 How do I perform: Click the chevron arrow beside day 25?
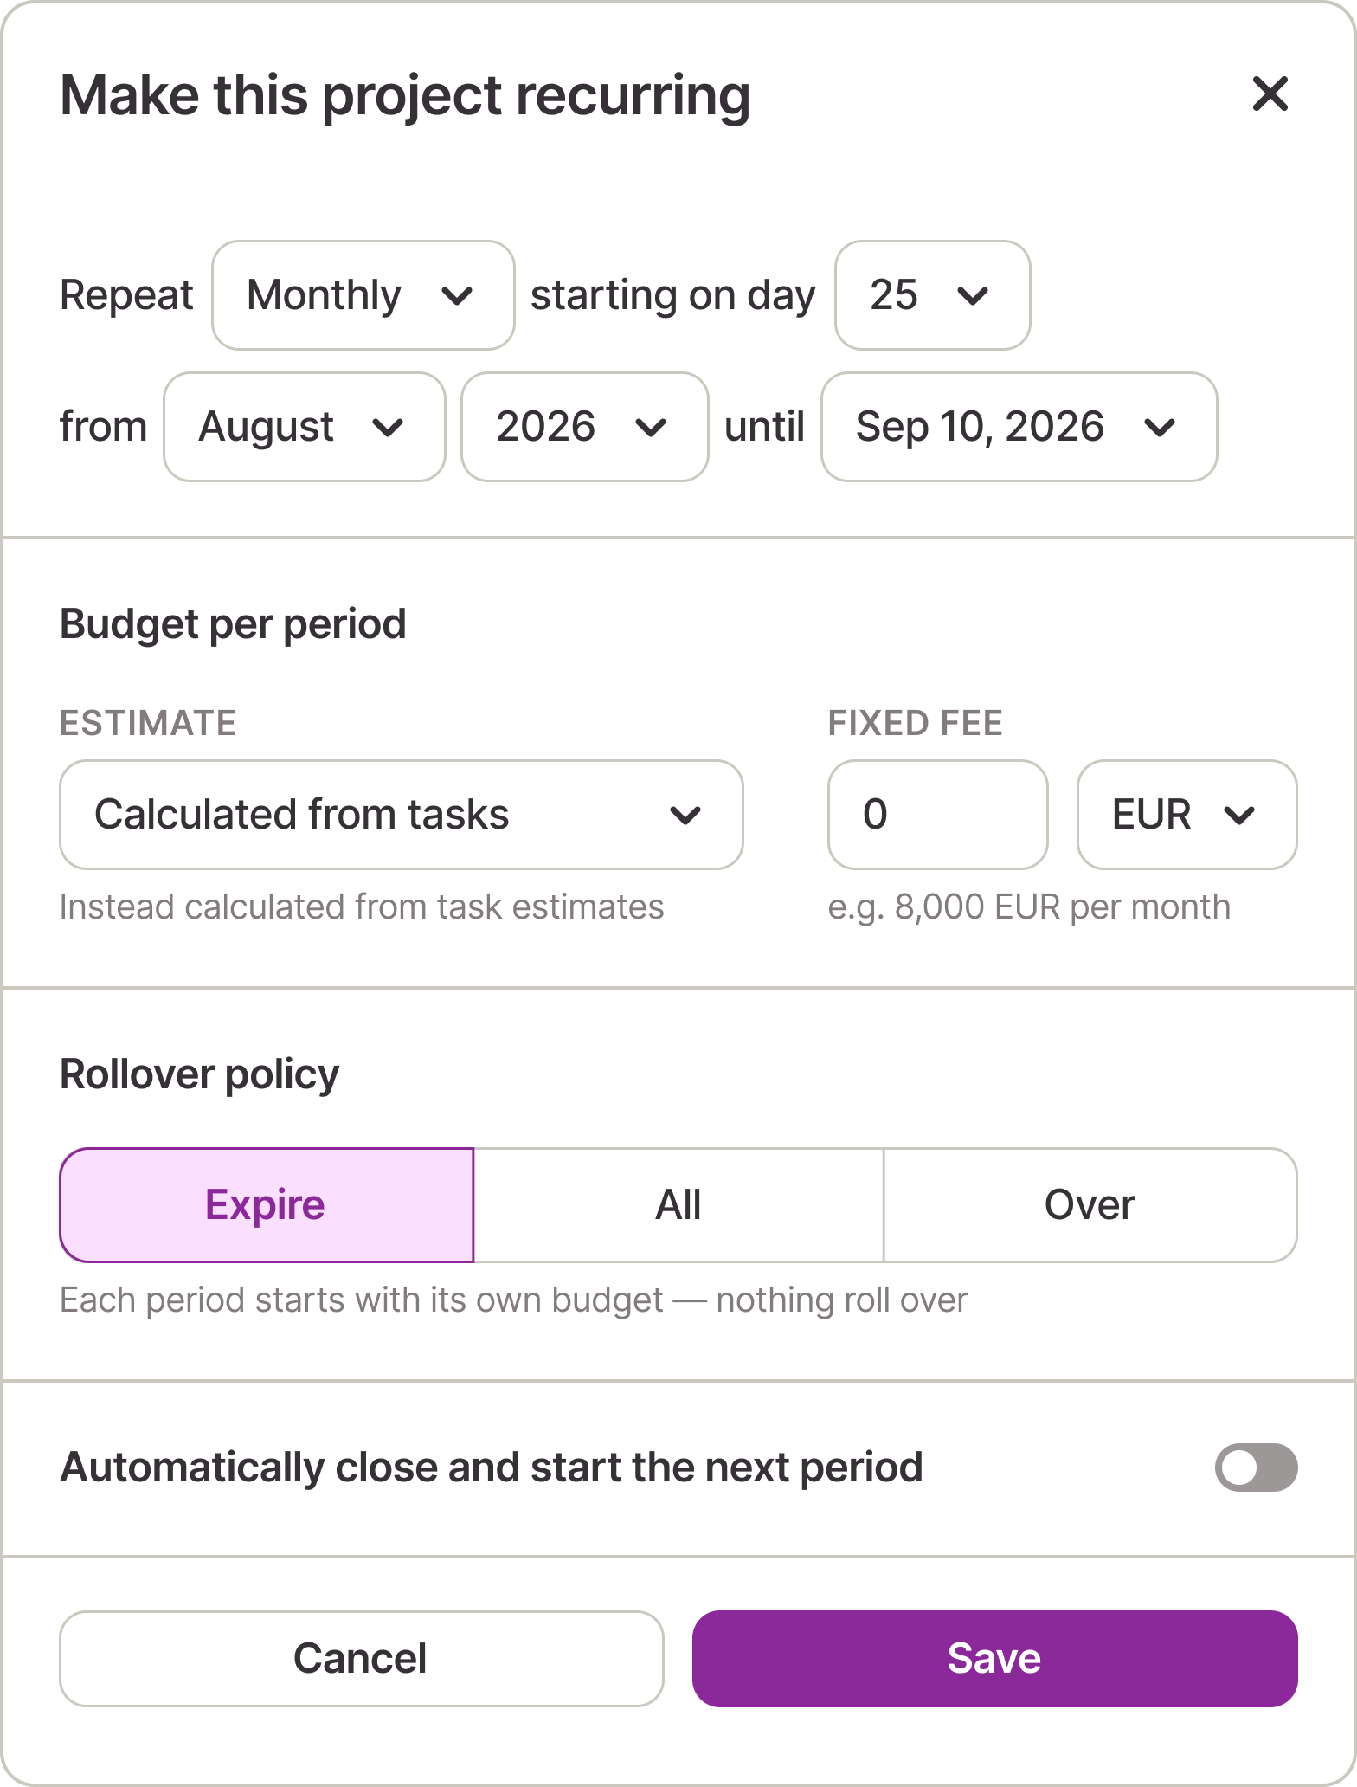(x=973, y=297)
